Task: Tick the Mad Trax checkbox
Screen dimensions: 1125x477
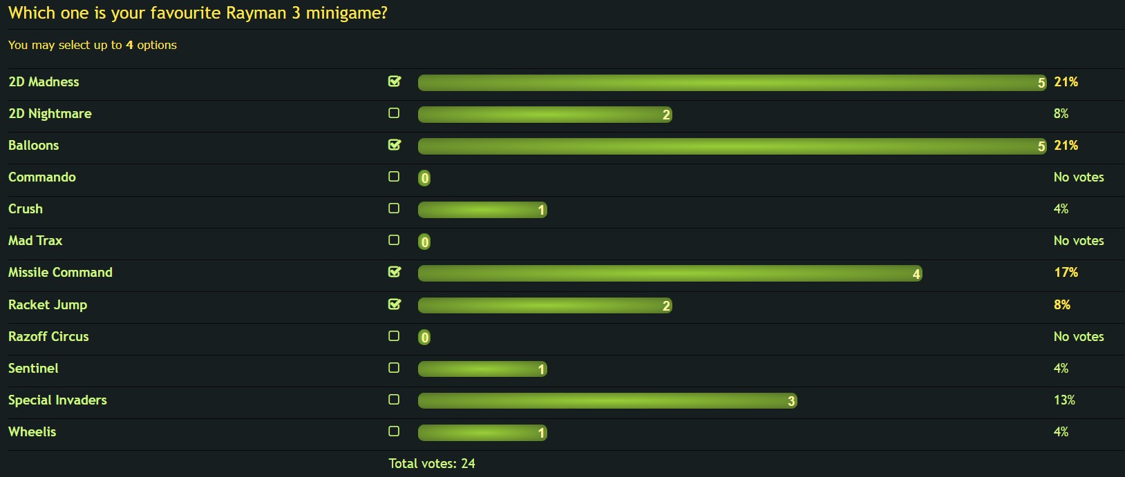Action: coord(394,240)
